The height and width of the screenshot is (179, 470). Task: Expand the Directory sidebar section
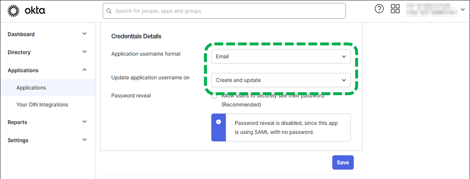(84, 52)
